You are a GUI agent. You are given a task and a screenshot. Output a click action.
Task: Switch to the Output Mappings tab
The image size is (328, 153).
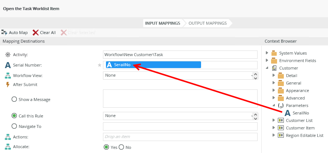click(x=207, y=23)
